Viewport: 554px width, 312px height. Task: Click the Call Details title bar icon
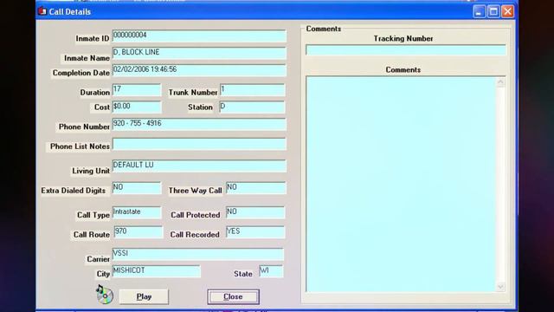pos(42,11)
